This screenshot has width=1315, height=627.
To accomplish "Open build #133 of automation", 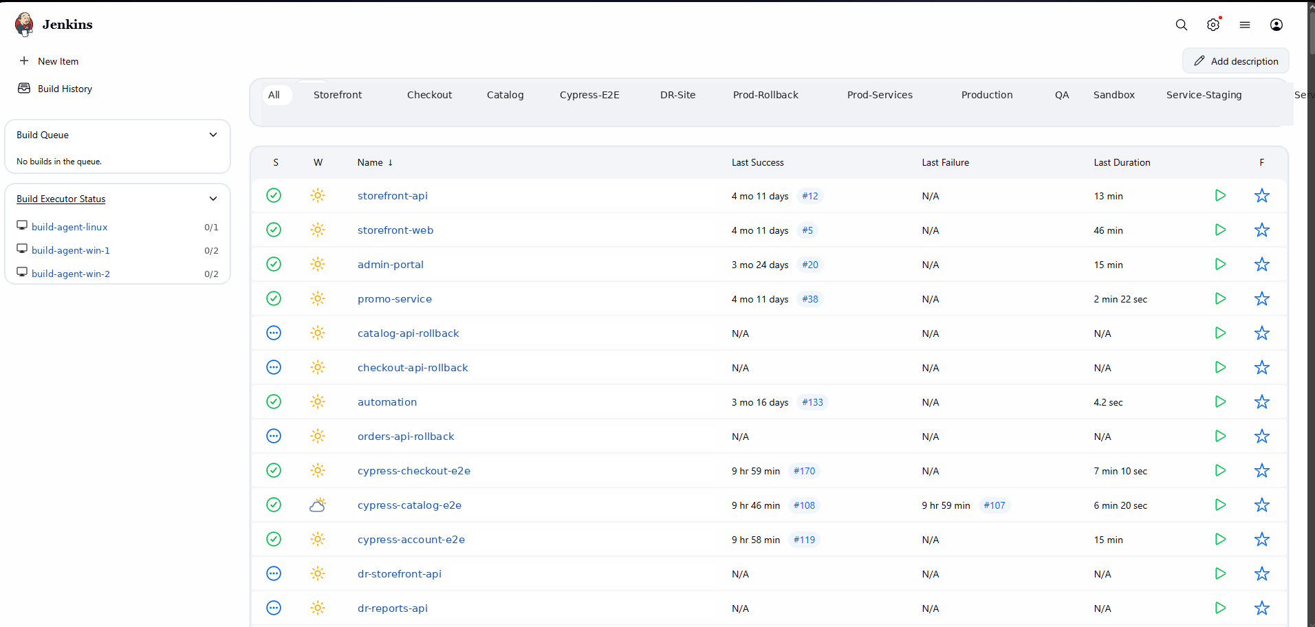I will (812, 402).
